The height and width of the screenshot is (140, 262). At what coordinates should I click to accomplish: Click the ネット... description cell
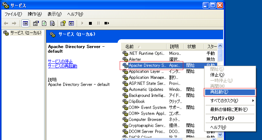pos(175,119)
